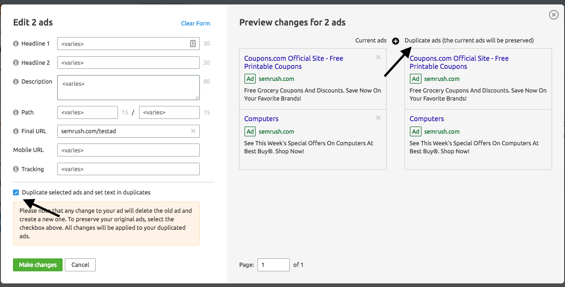Click the Description info icon

(x=16, y=82)
